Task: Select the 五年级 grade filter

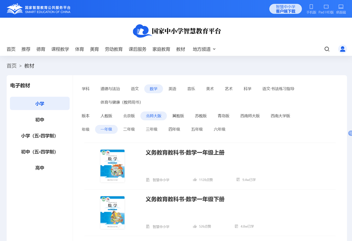Action: (x=197, y=129)
